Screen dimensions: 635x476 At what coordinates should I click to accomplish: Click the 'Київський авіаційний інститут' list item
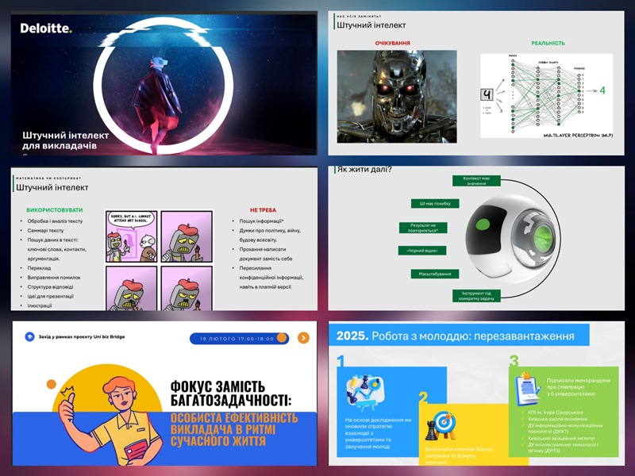(561, 438)
